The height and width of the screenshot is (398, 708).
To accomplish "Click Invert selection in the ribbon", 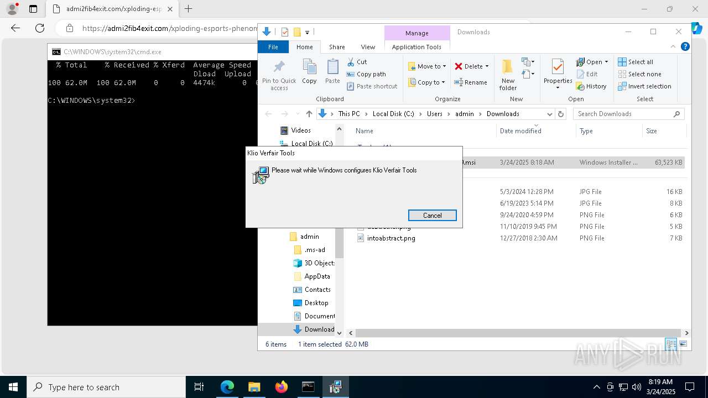I will coord(644,86).
